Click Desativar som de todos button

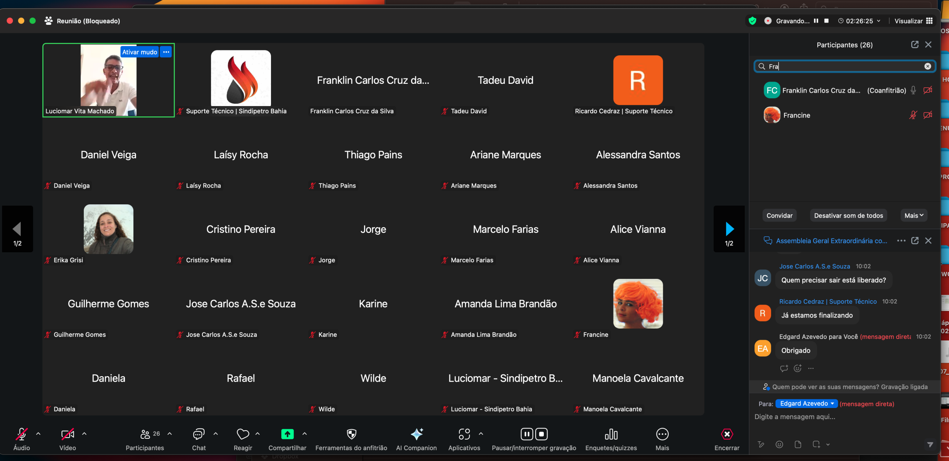pos(848,215)
